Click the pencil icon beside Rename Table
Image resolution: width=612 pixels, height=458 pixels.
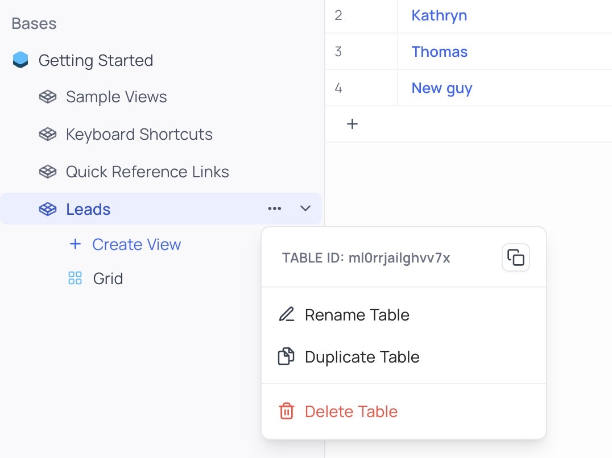287,314
